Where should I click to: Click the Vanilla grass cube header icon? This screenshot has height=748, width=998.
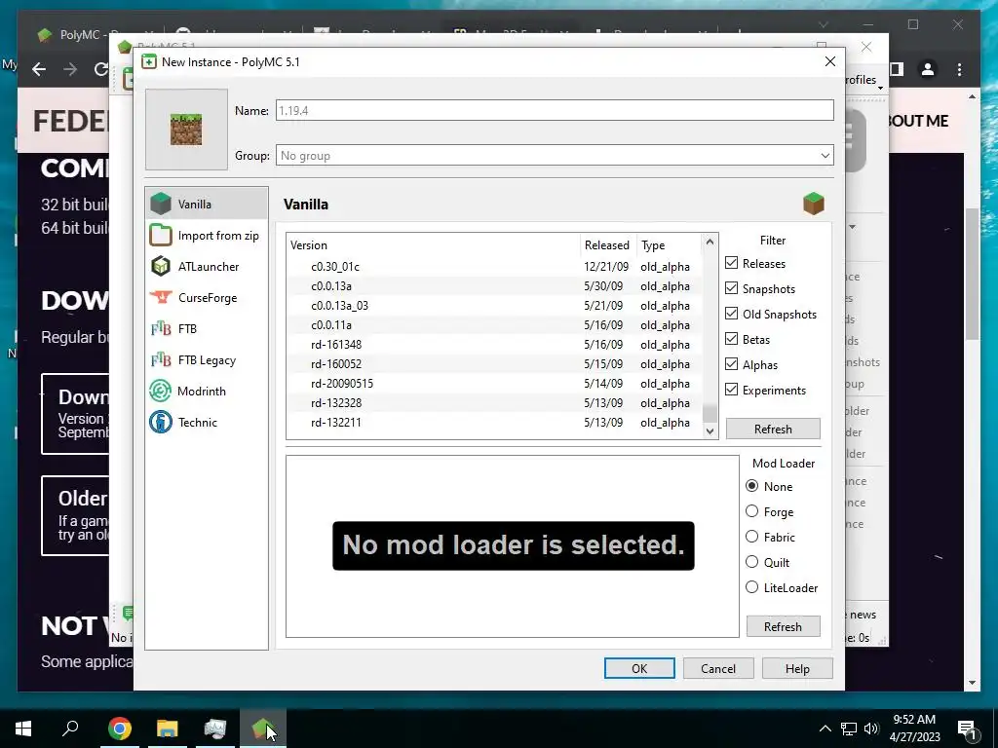coord(814,205)
